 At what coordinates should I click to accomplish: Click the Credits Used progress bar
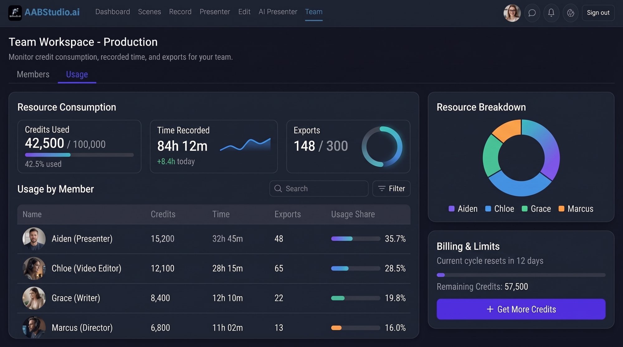tap(79, 155)
